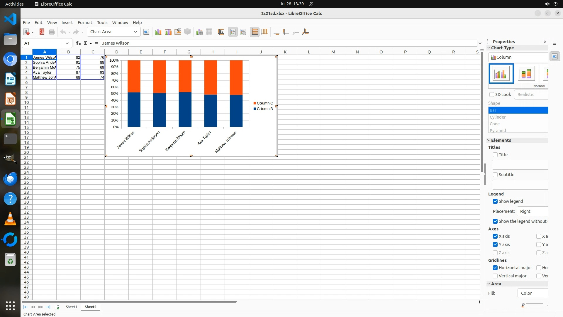The height and width of the screenshot is (317, 563).
Task: Uncheck the Show legend checkbox
Action: point(495,201)
